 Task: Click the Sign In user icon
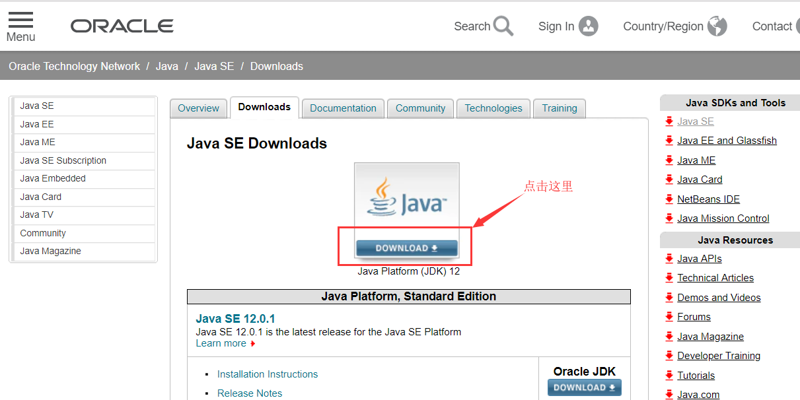[588, 26]
